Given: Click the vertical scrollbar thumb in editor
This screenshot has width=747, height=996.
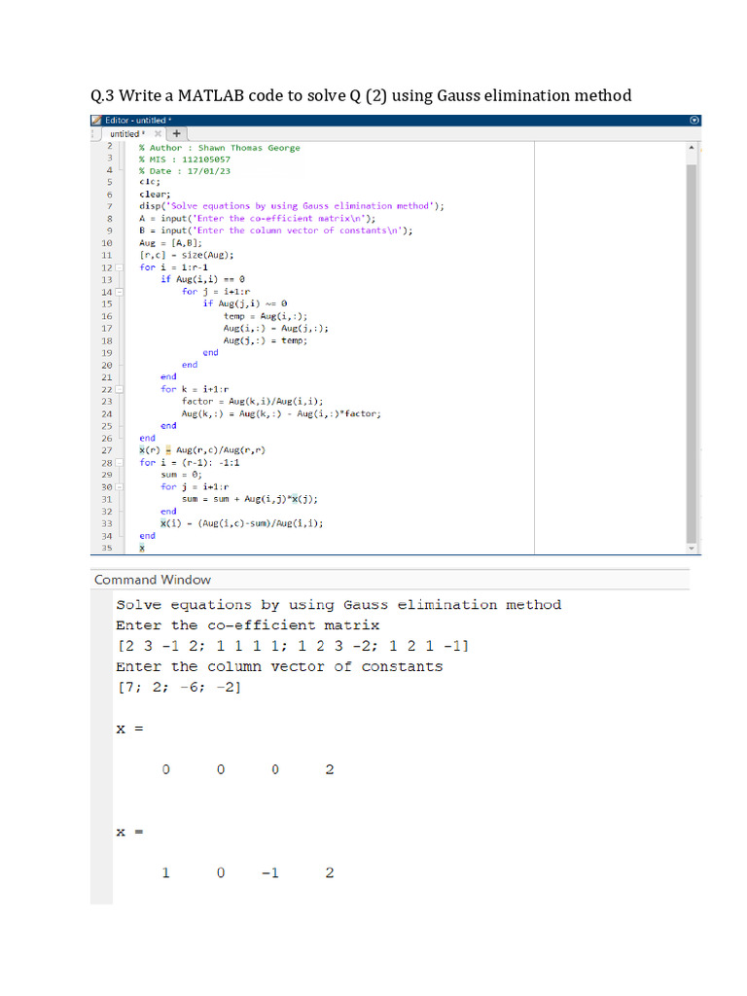Looking at the screenshot, I should point(692,353).
